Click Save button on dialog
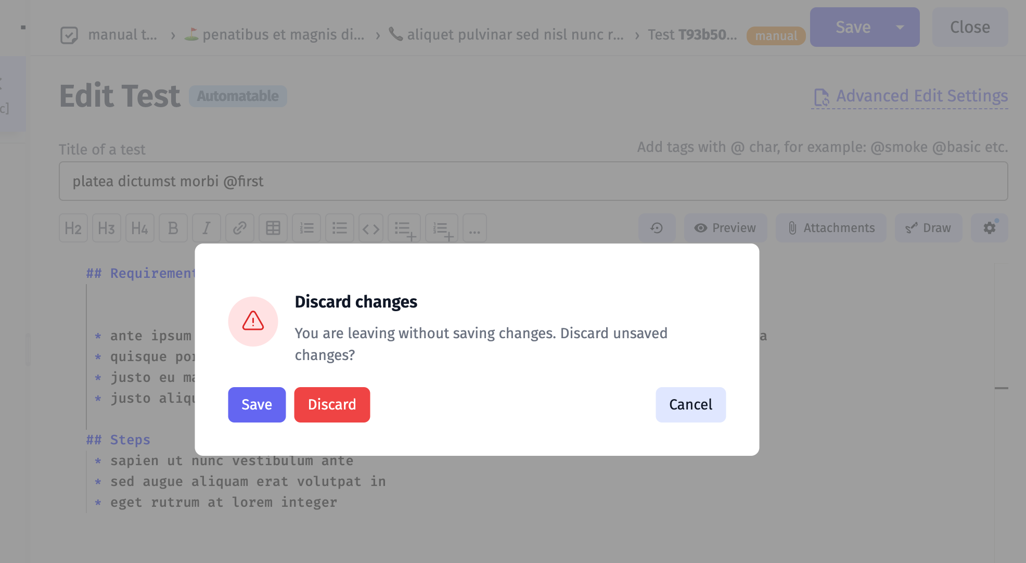 click(x=257, y=405)
